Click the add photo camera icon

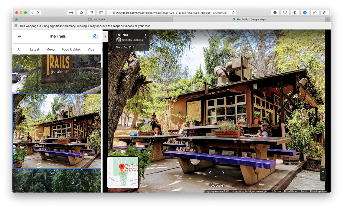click(x=95, y=36)
